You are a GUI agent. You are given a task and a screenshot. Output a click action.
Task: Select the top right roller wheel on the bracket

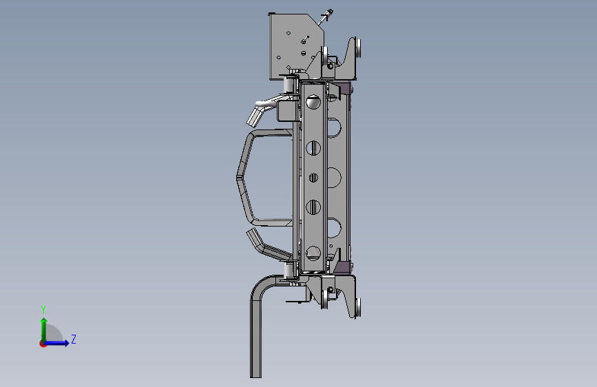pyautogui.click(x=358, y=48)
